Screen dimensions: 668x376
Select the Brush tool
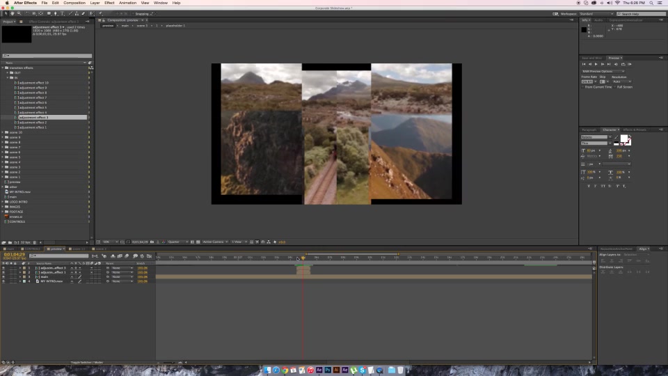pyautogui.click(x=70, y=14)
